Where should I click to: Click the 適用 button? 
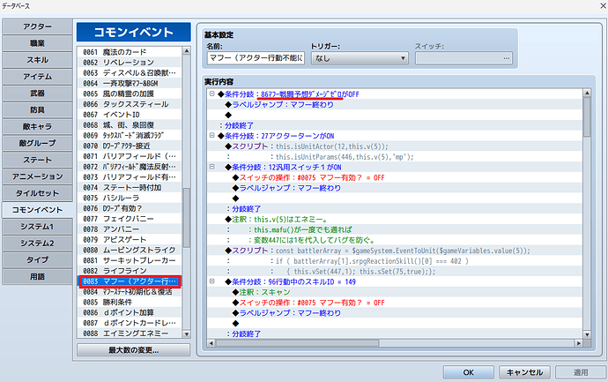581,372
